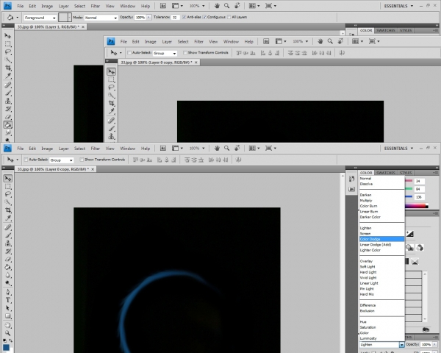Open the Filter menu in the top window
Viewport: 441px width, 353px height.
coord(96,6)
